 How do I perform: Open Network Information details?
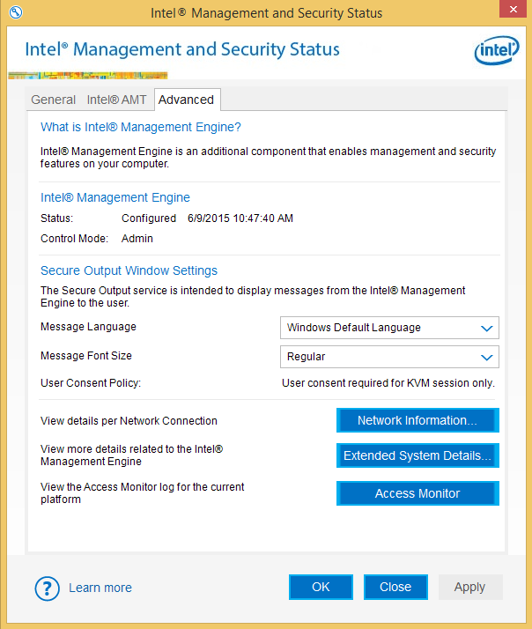pyautogui.click(x=417, y=420)
